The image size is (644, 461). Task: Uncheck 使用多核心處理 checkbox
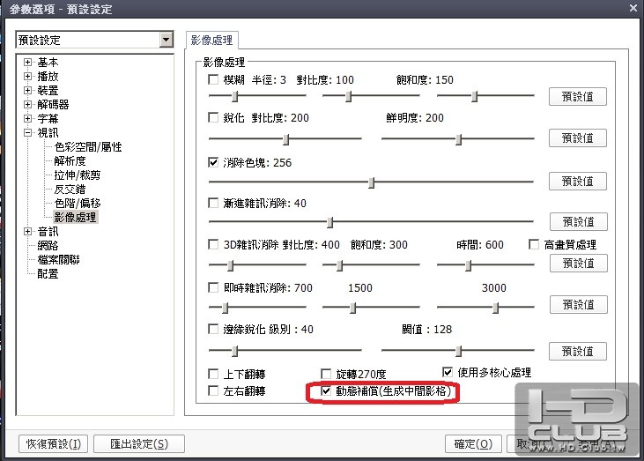[448, 372]
